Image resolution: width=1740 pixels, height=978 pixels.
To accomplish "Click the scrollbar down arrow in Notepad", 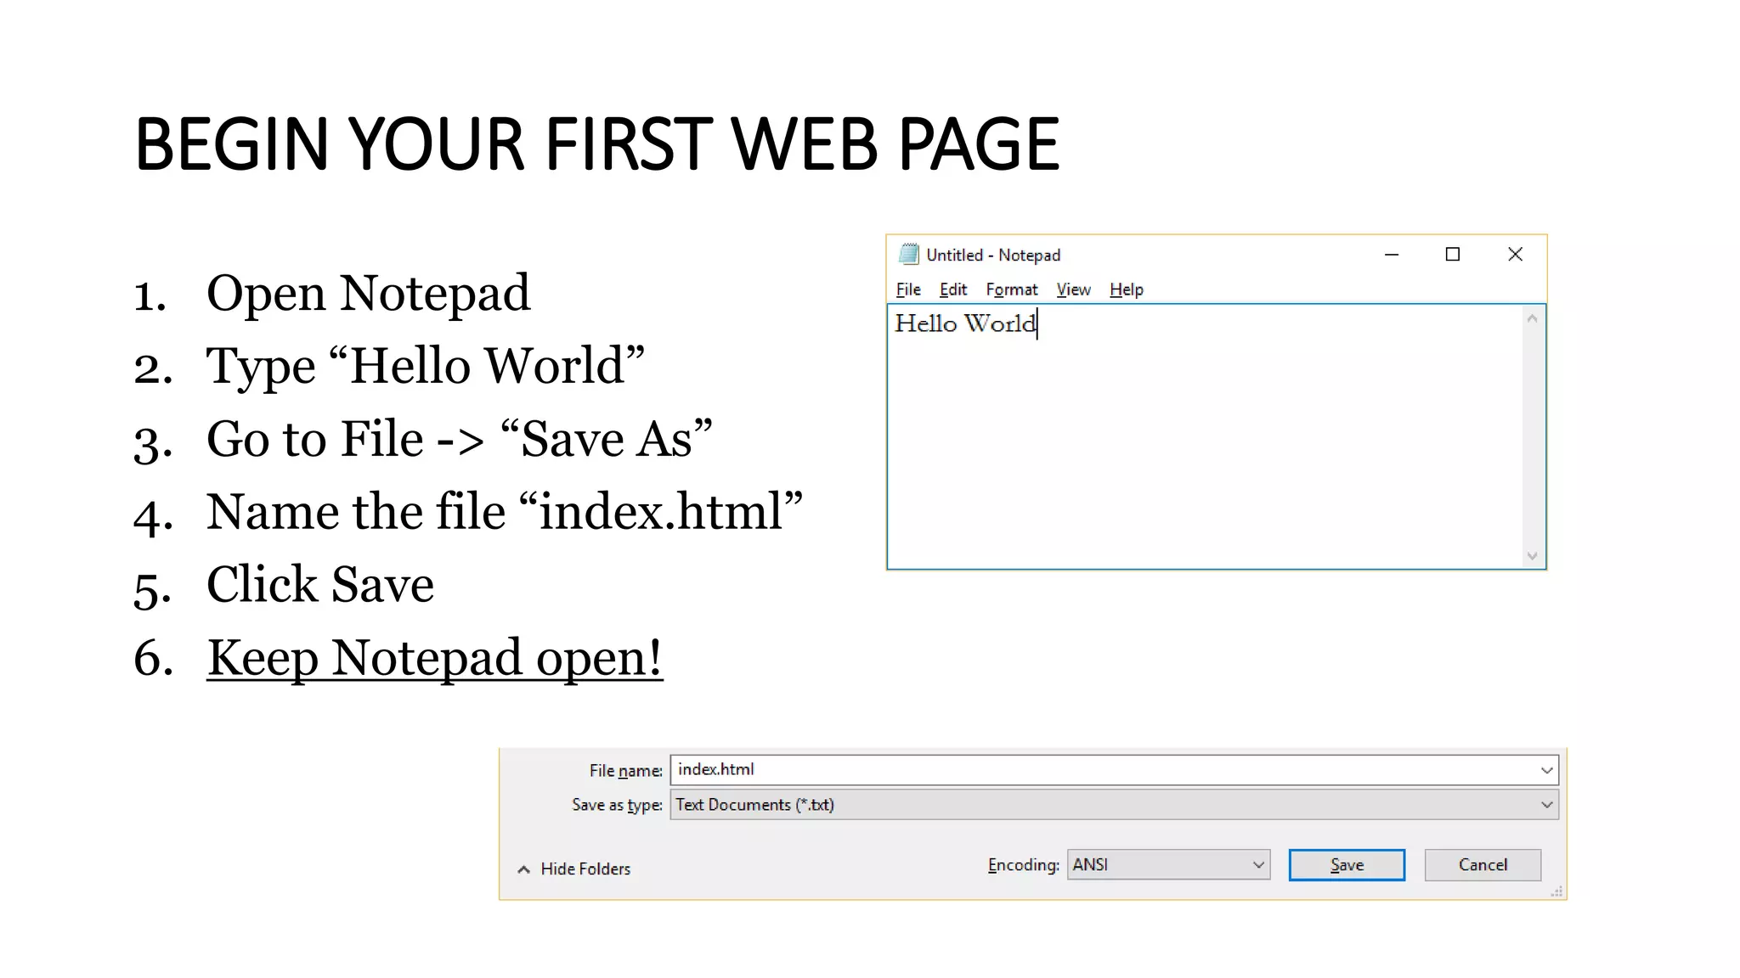I will (1532, 556).
